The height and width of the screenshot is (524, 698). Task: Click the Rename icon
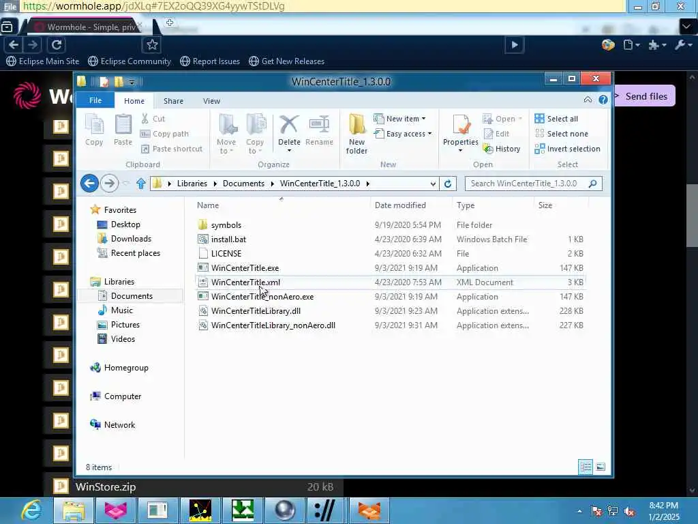pos(319,130)
